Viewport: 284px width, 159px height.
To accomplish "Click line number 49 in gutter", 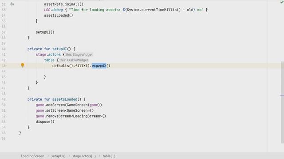I will 4,99.
